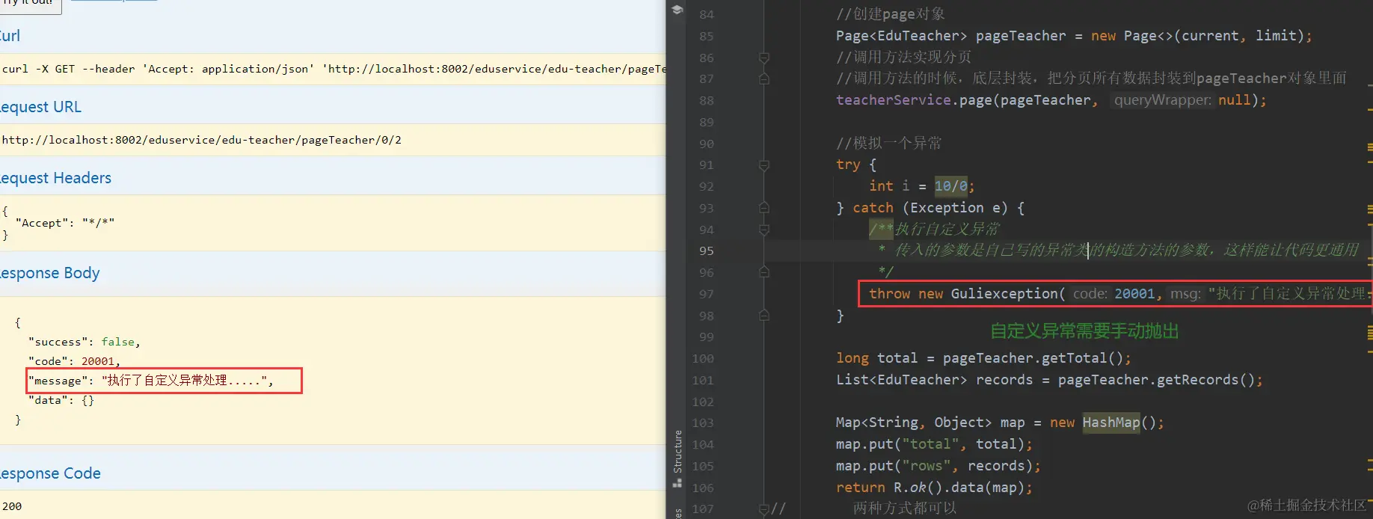This screenshot has width=1373, height=519.
Task: Click line number 106 in gutter
Action: tap(703, 488)
